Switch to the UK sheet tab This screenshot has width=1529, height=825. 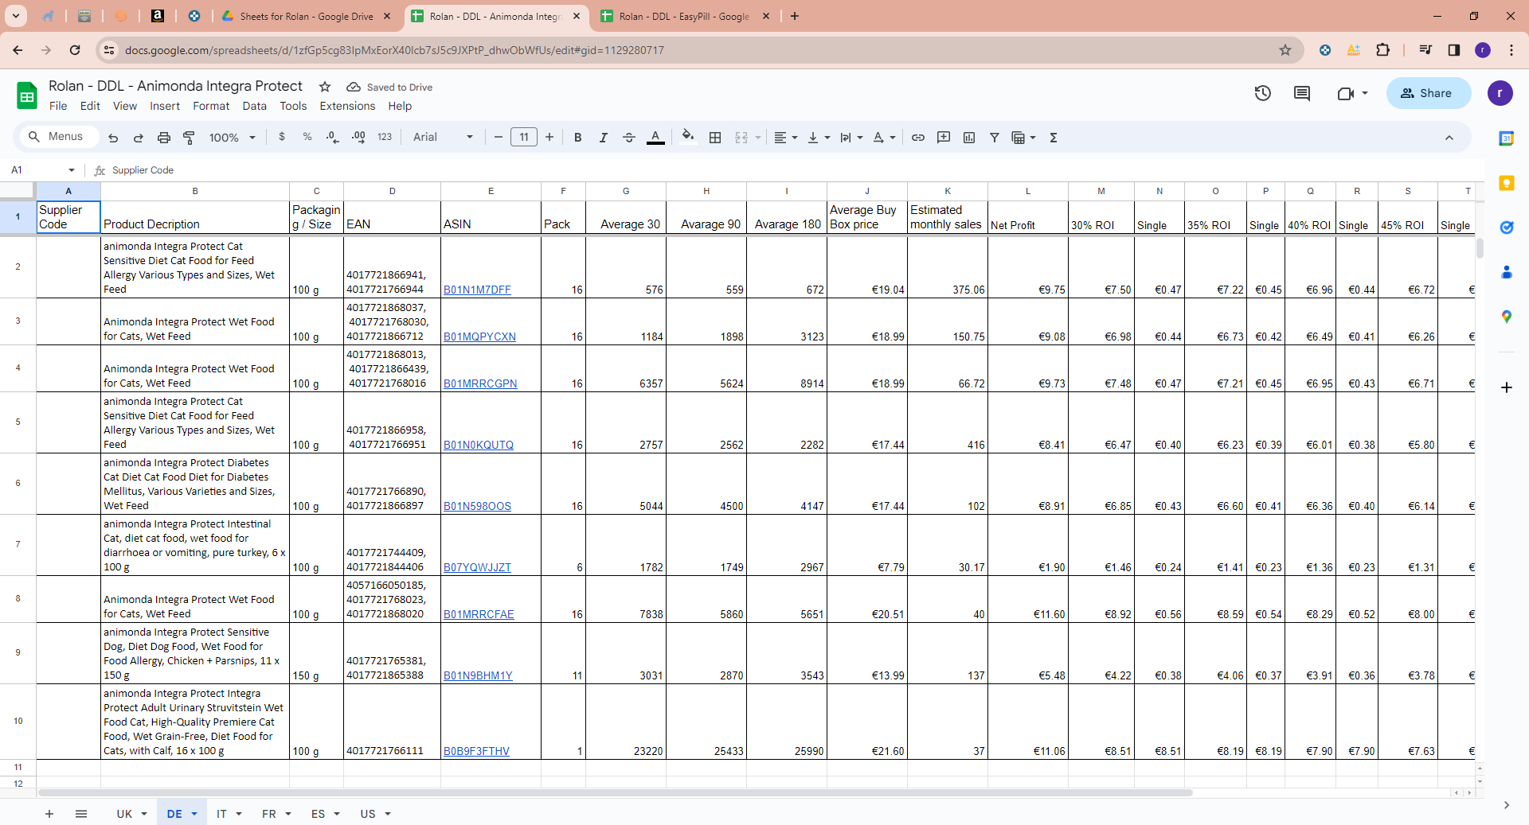pyautogui.click(x=124, y=814)
